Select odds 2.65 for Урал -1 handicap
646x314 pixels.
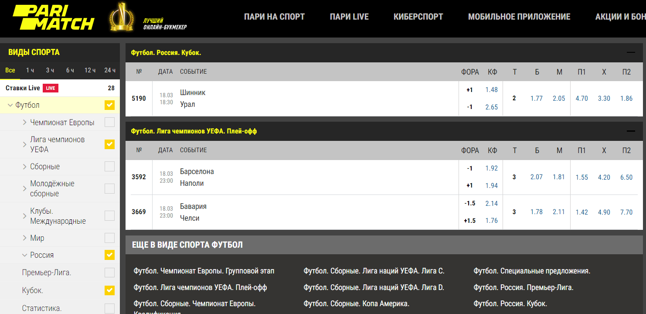[x=491, y=107]
